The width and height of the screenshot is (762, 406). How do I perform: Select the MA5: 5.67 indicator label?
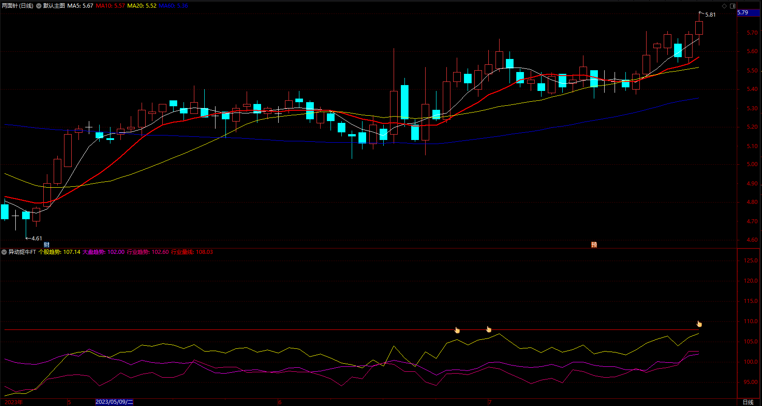(x=80, y=6)
